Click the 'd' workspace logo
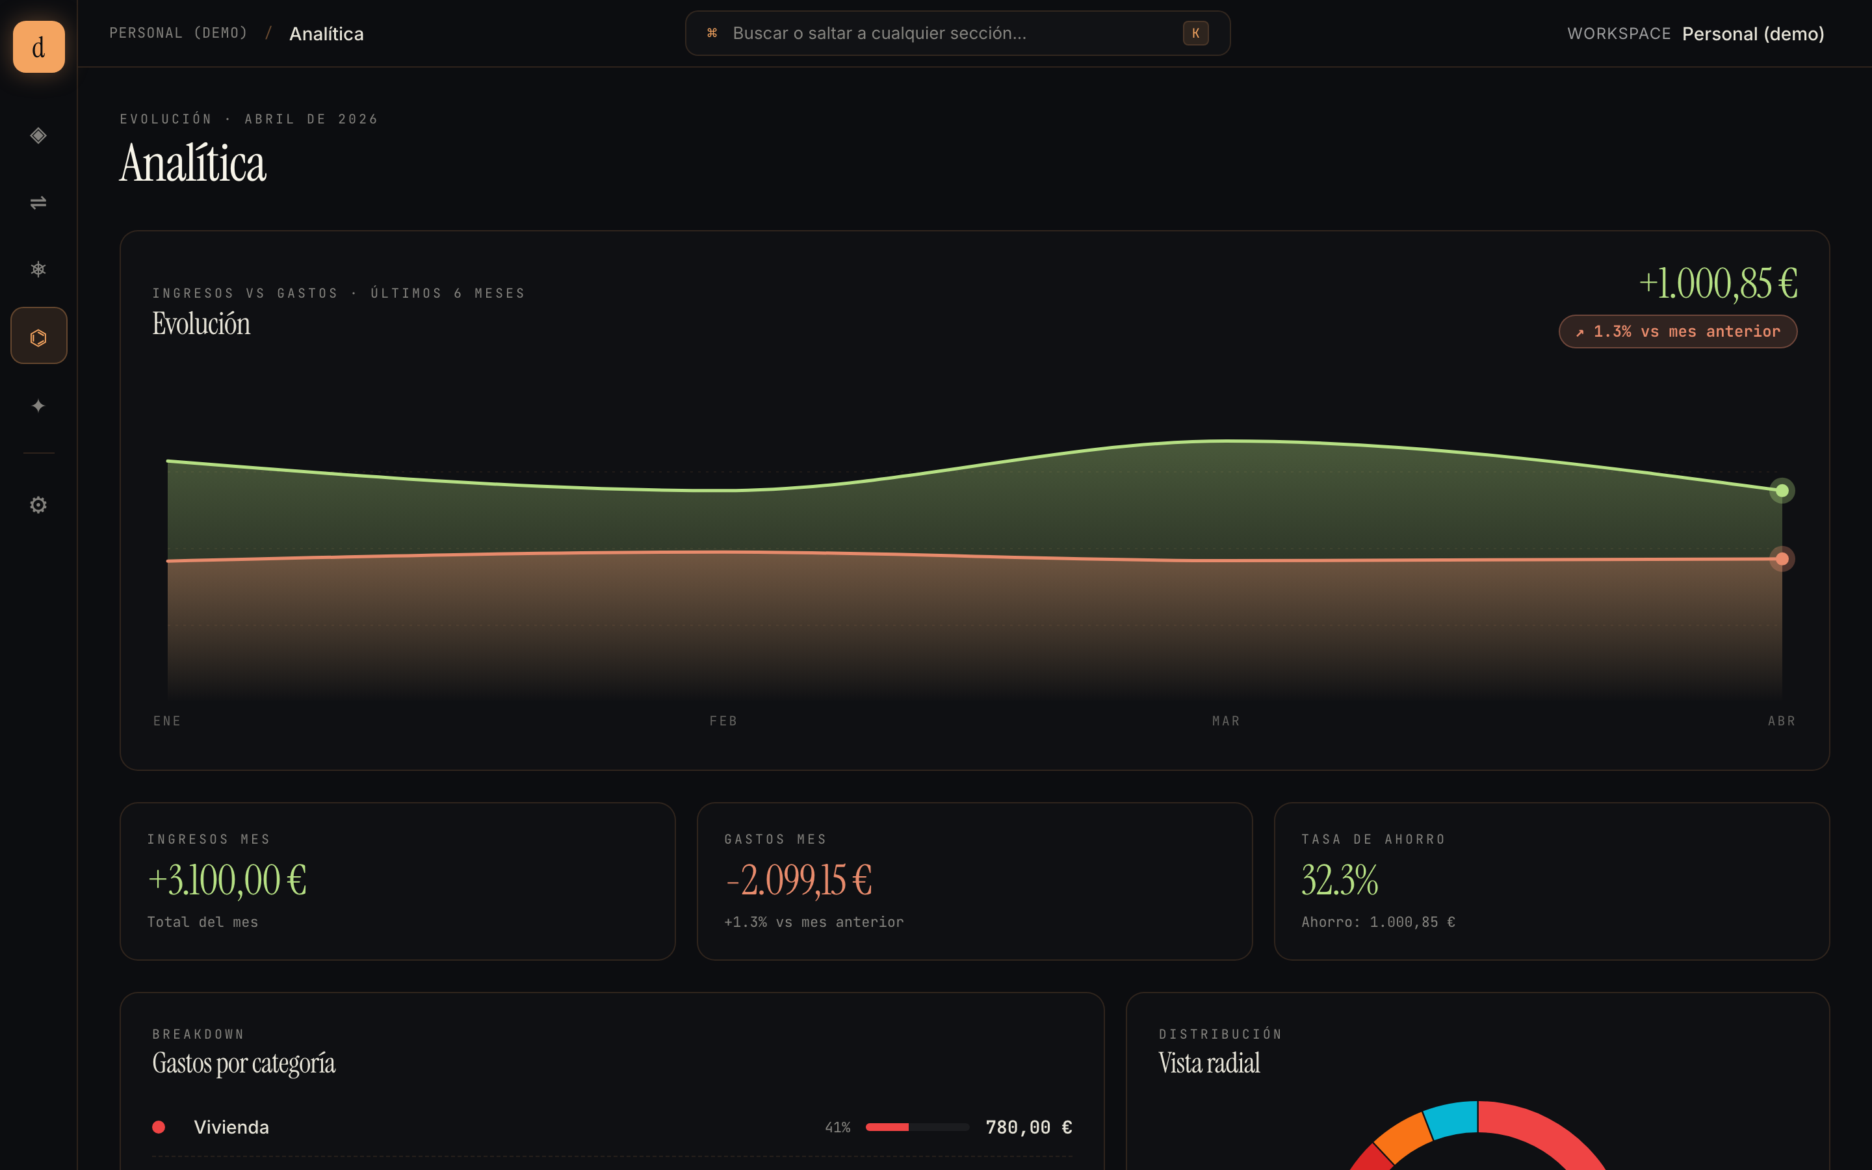 38,47
